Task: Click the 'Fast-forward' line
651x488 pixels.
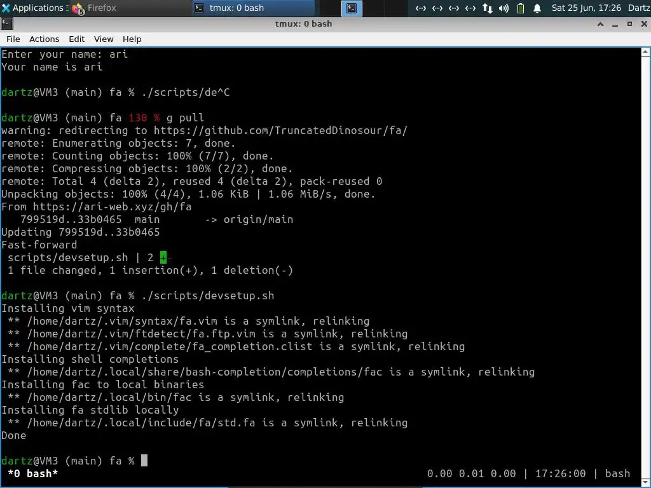Action: click(x=39, y=245)
